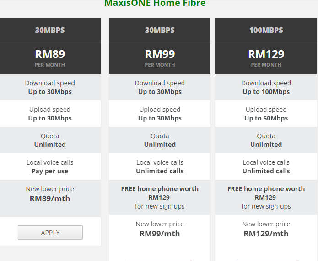This screenshot has height=261, width=318.
Task: Click 'Pay per use' local voice calls
Action: coord(50,171)
